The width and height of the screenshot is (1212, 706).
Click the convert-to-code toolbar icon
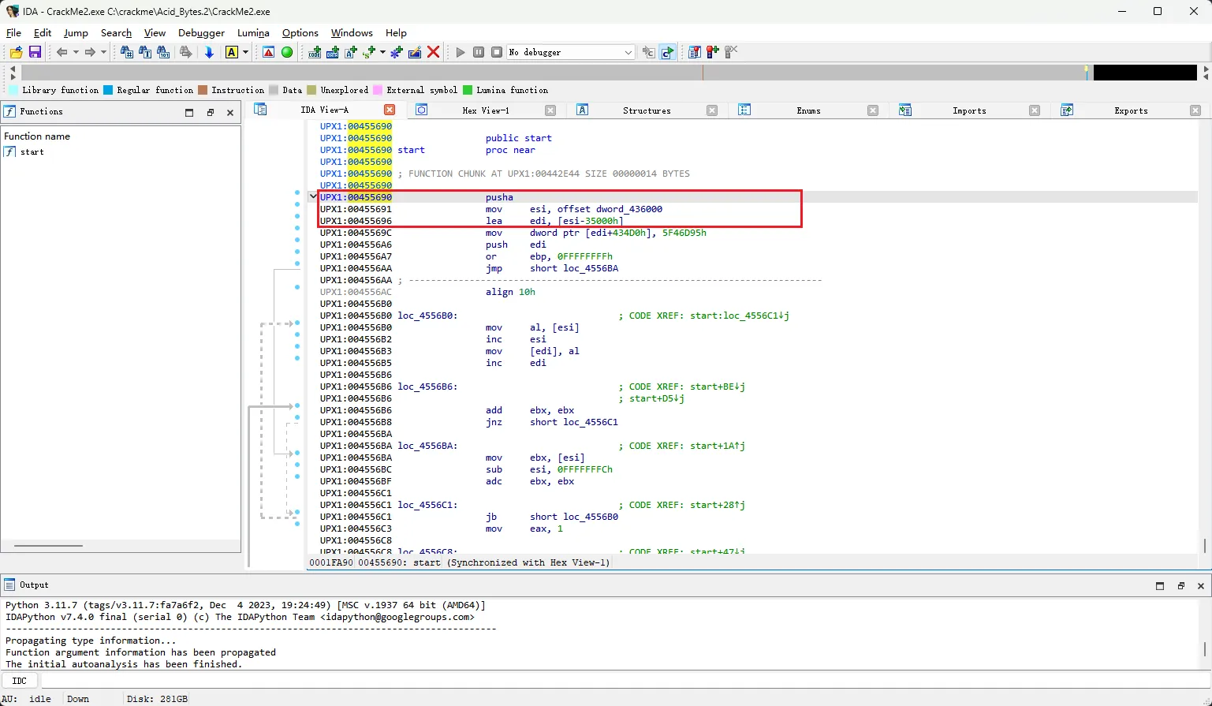coord(315,52)
